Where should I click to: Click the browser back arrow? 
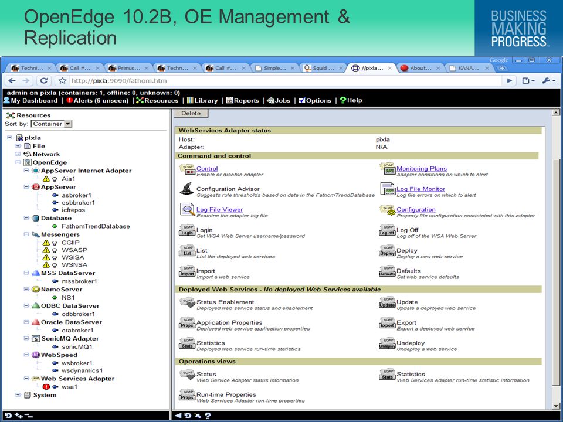point(12,81)
